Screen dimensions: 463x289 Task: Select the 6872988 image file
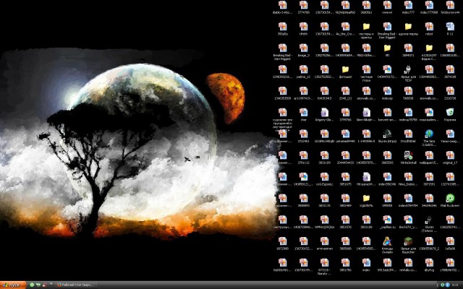click(x=282, y=241)
